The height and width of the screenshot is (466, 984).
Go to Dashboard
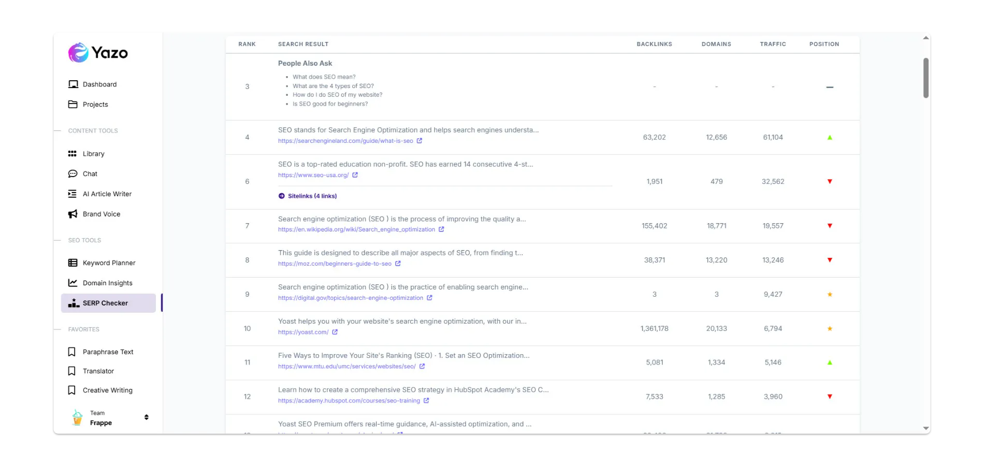99,84
